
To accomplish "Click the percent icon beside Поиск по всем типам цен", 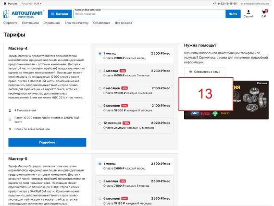I will pos(10,129).
